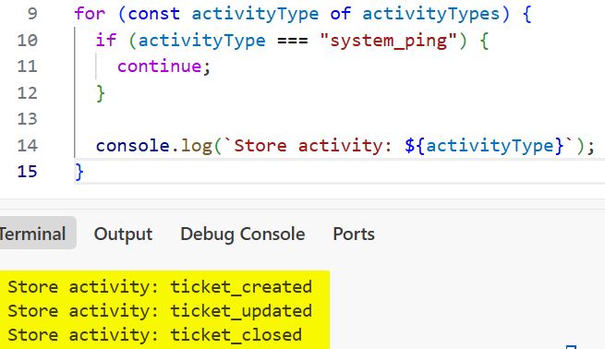Click the 'const' keyword on line 9
Viewport: 605px width, 349px height.
(x=153, y=14)
